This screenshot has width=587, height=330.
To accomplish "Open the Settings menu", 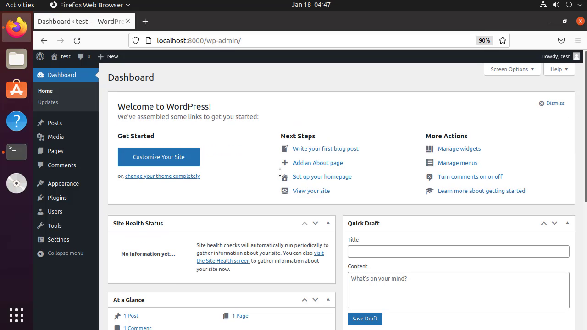I will point(66,239).
